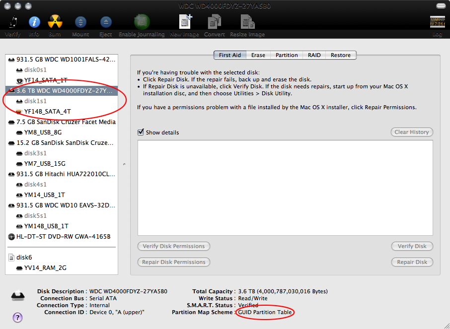Viewport: 450px width, 329px height.
Task: Click the Serial ATA connection bus value
Action: [x=103, y=298]
